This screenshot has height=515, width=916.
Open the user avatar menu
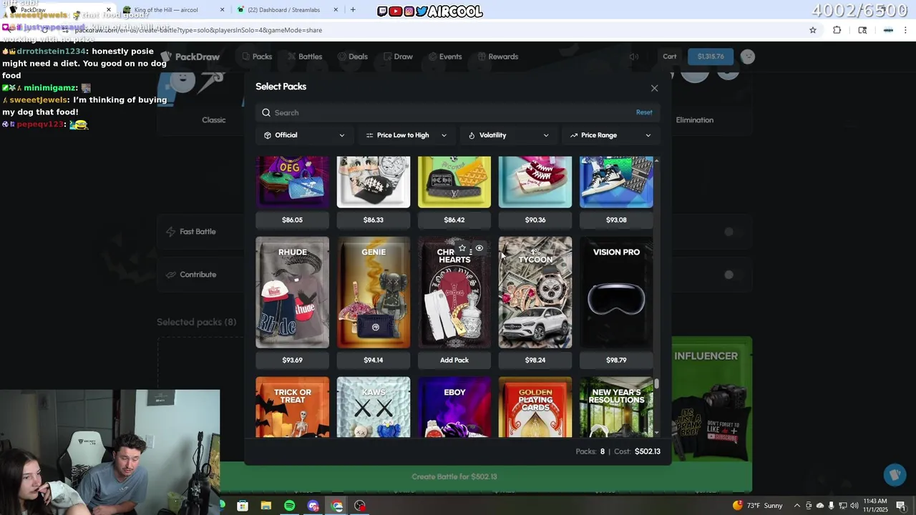coord(747,57)
